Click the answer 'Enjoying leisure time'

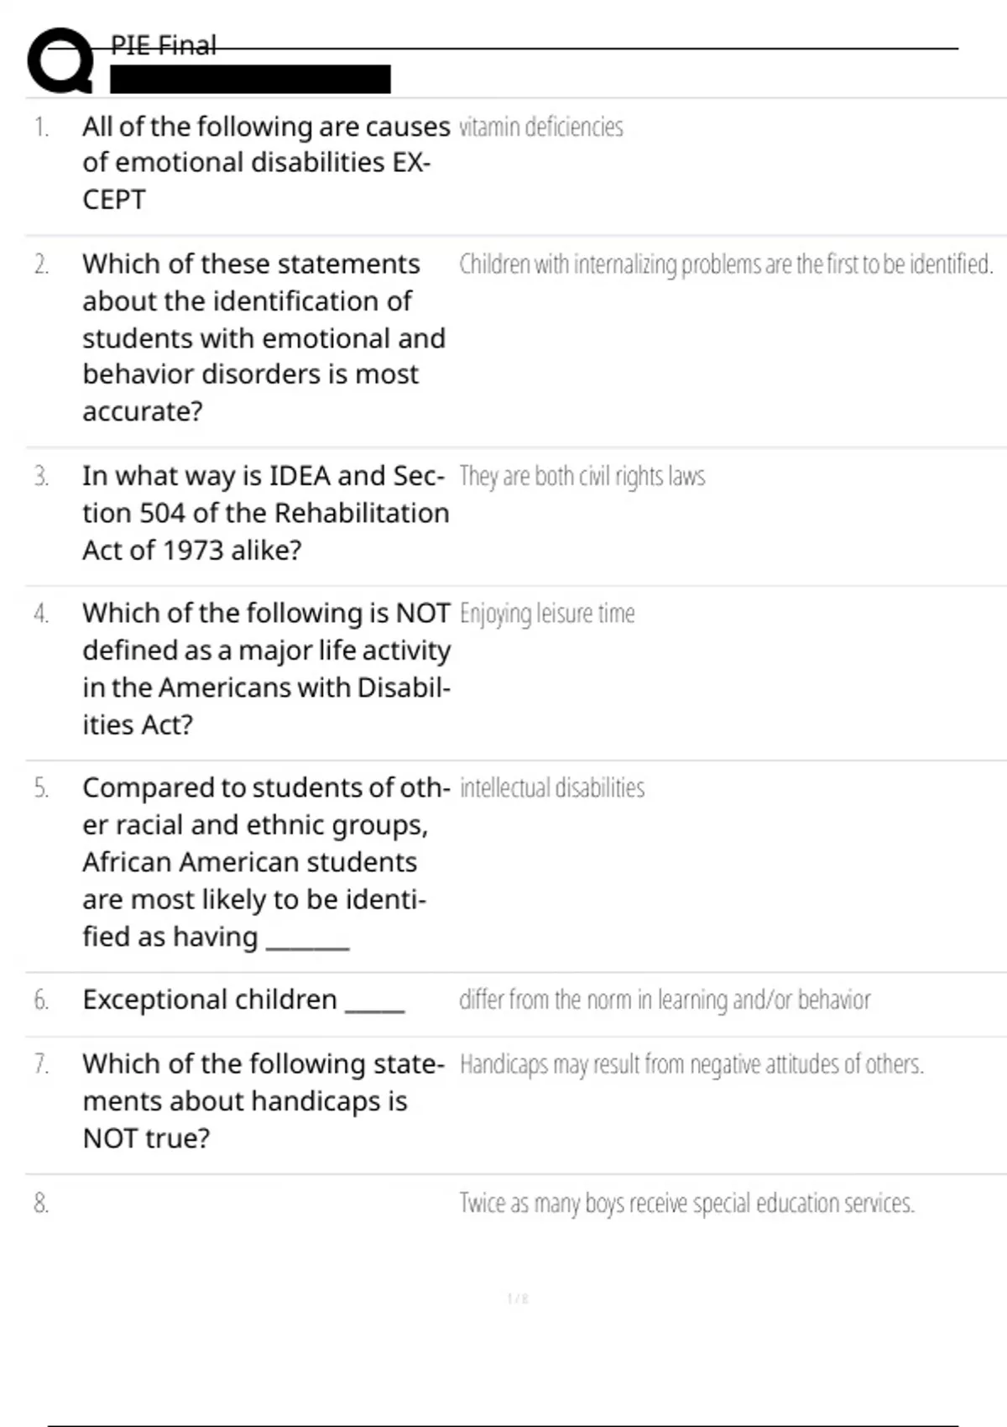(547, 614)
